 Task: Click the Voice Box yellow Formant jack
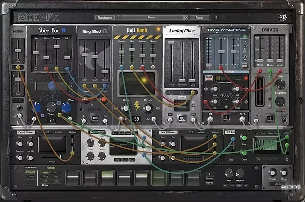(x=57, y=68)
